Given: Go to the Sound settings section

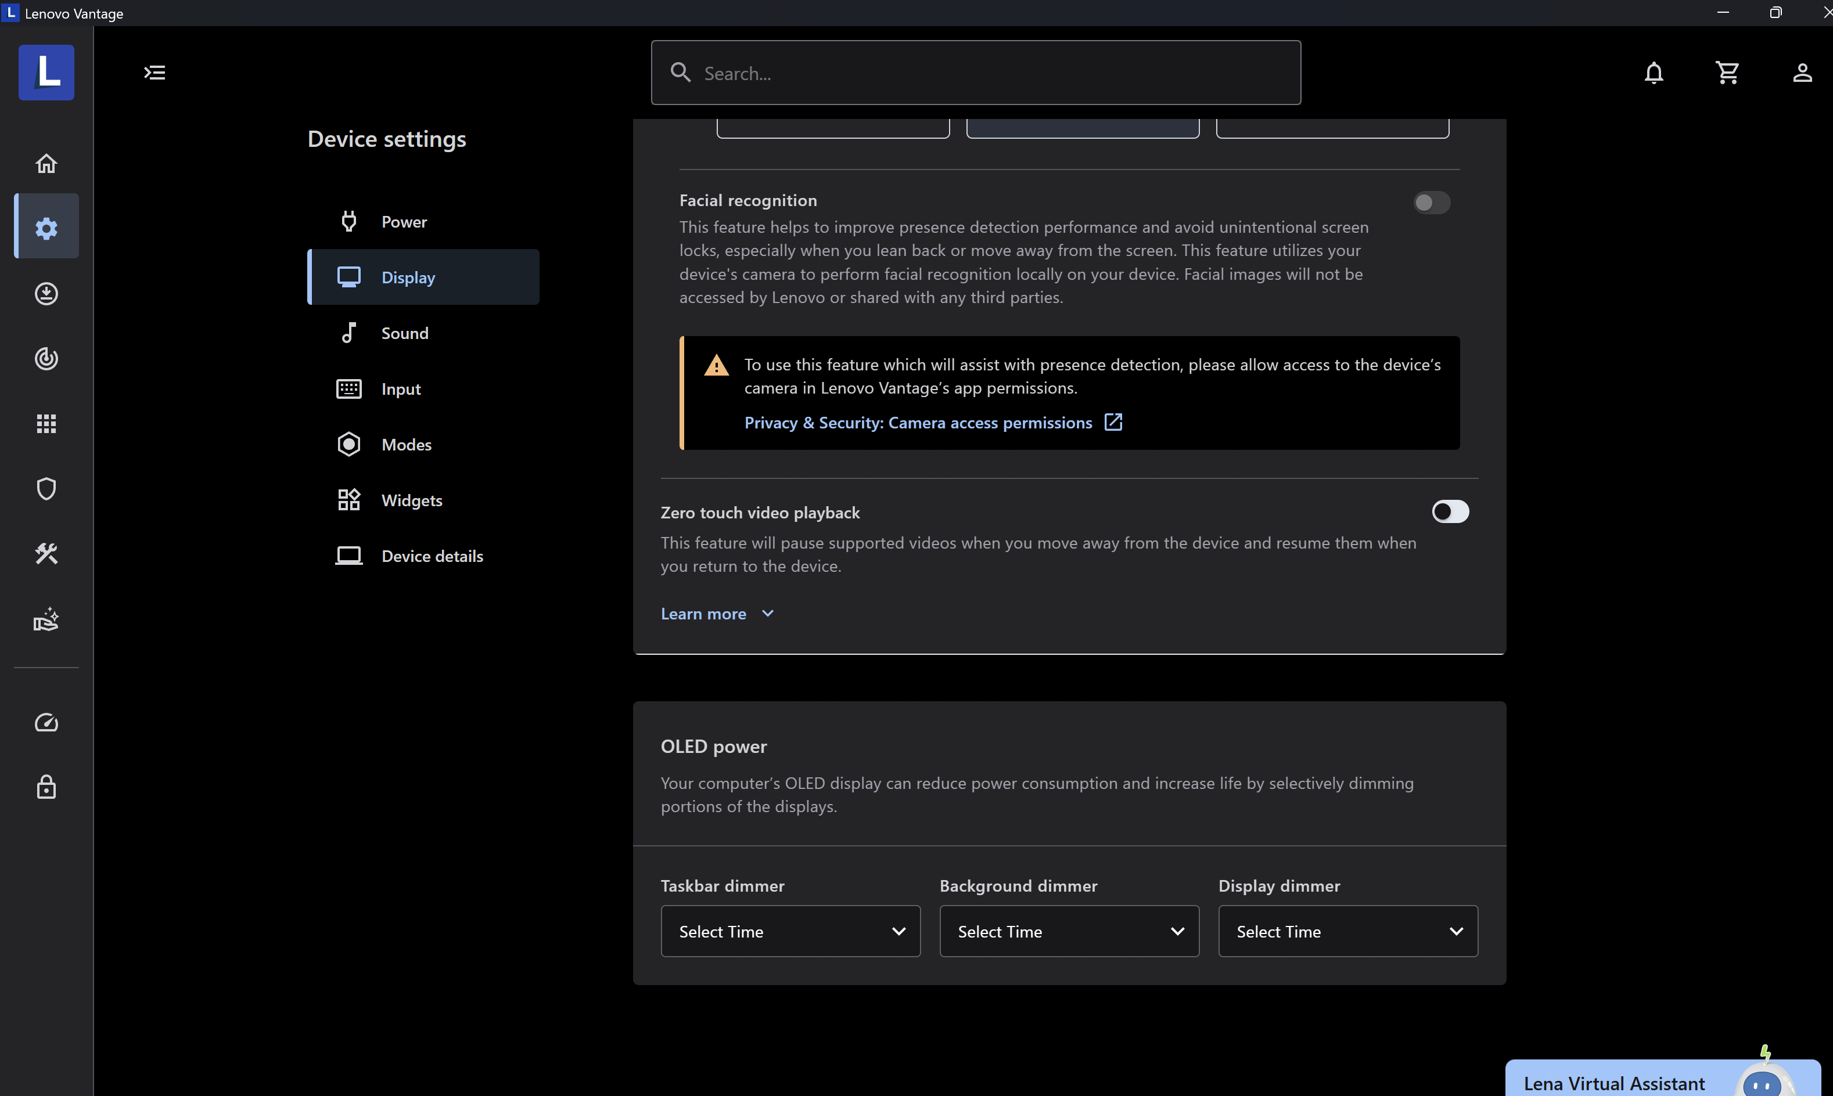Looking at the screenshot, I should point(404,333).
